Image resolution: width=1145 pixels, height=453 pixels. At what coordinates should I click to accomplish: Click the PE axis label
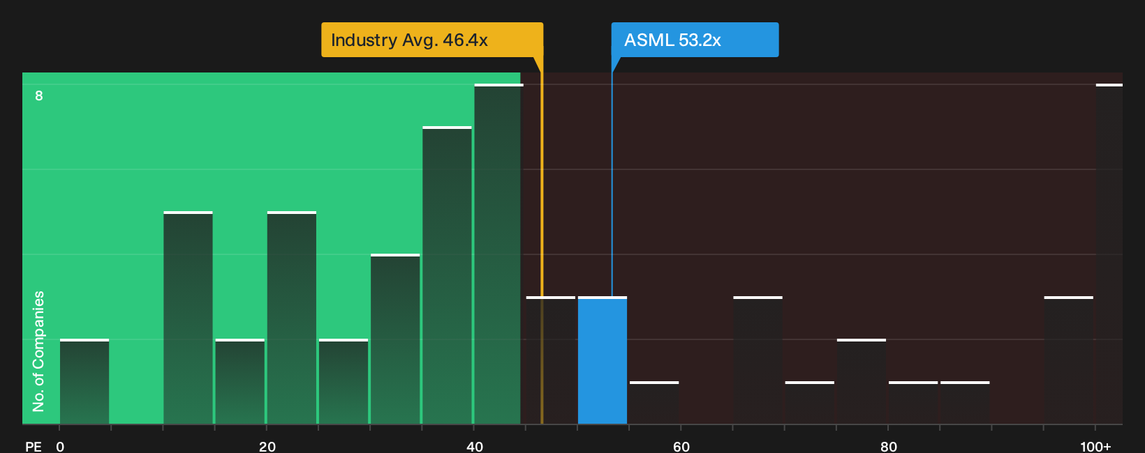(34, 446)
